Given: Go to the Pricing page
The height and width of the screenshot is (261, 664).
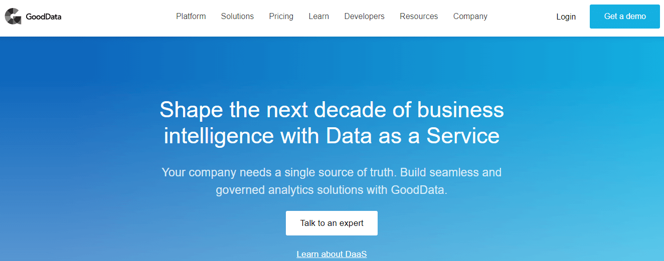Looking at the screenshot, I should [x=281, y=17].
